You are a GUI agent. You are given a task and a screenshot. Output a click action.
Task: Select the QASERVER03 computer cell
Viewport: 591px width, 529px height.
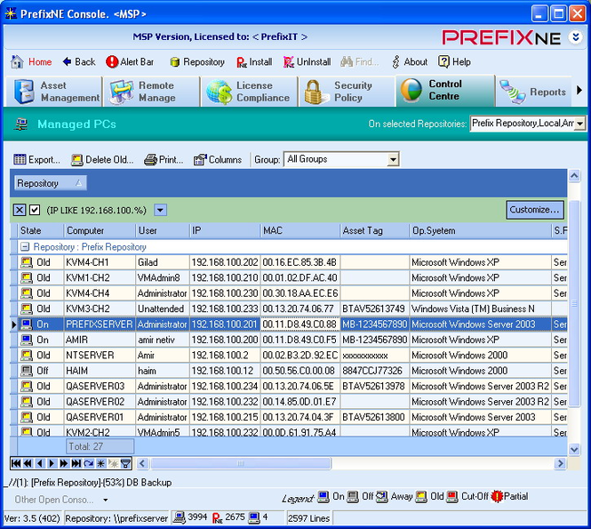tap(100, 386)
